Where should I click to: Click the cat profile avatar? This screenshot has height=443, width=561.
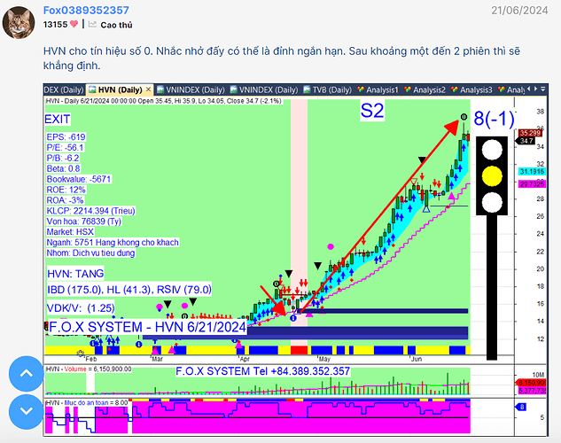19,22
